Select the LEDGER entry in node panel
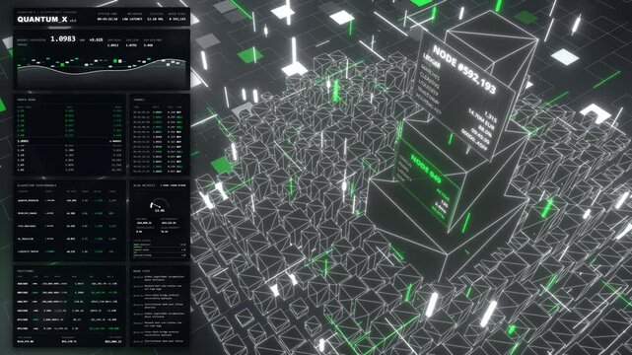 pyautogui.click(x=432, y=61)
